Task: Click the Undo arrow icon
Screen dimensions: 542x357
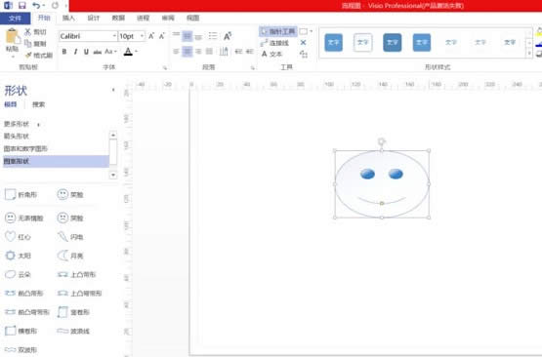Action: tap(36, 5)
